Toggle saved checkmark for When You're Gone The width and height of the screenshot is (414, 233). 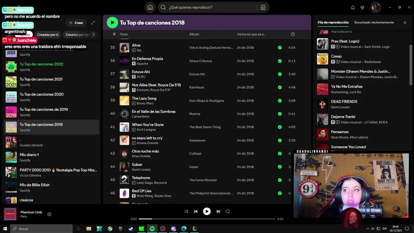pos(280,127)
